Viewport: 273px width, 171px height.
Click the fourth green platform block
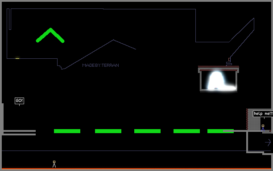click(x=186, y=131)
